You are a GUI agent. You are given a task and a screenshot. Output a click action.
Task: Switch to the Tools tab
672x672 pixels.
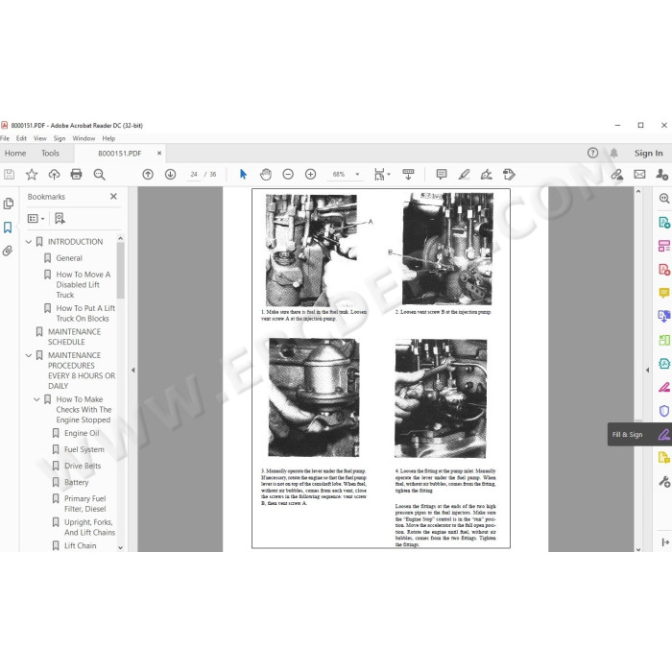(50, 153)
